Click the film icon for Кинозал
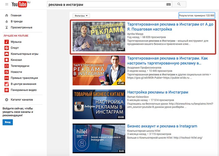The height and width of the screenshot is (156, 219). pos(7,60)
